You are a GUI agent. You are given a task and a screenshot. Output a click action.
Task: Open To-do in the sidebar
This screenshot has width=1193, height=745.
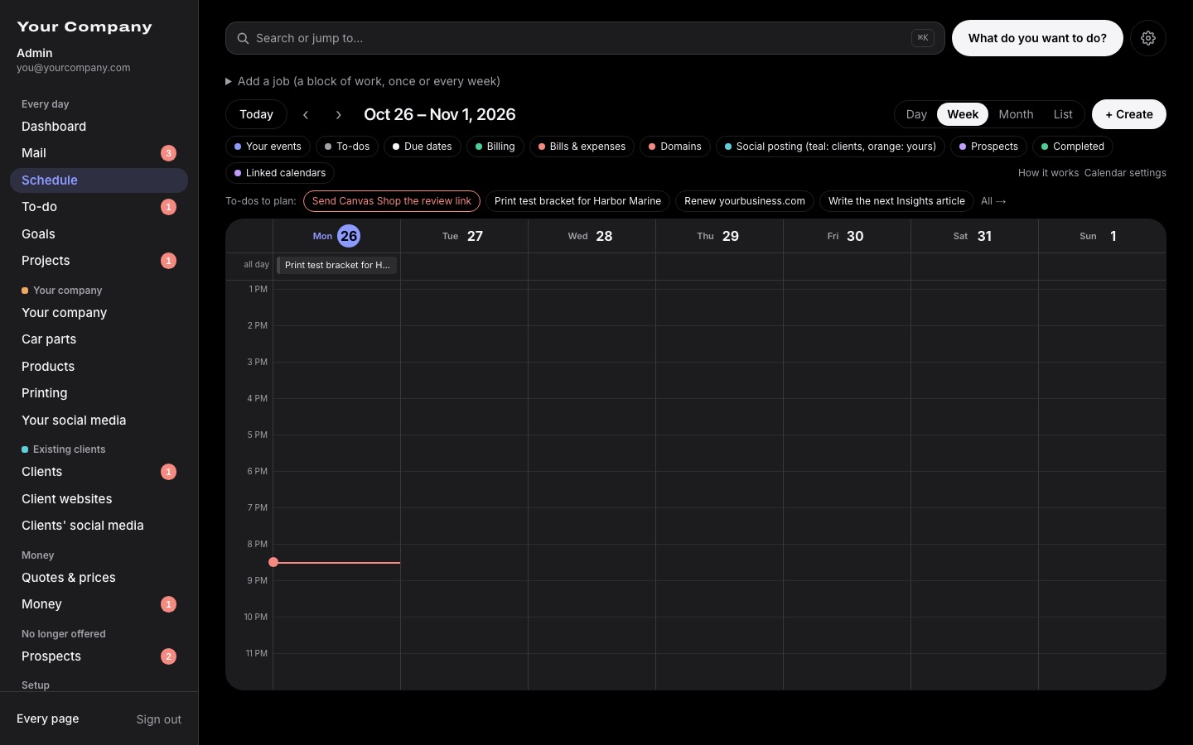click(99, 207)
